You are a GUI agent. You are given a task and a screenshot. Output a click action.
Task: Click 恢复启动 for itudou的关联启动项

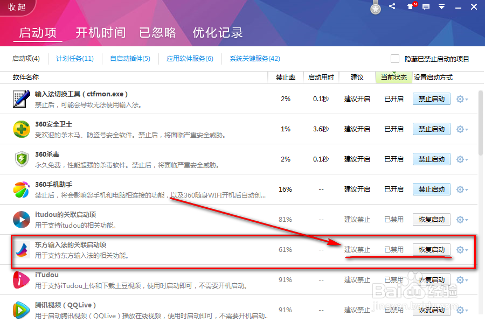point(432,220)
